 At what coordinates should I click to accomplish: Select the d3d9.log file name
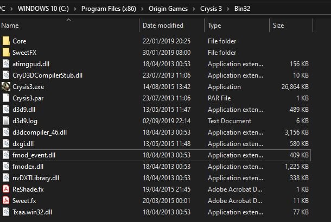pyautogui.click(x=25, y=121)
